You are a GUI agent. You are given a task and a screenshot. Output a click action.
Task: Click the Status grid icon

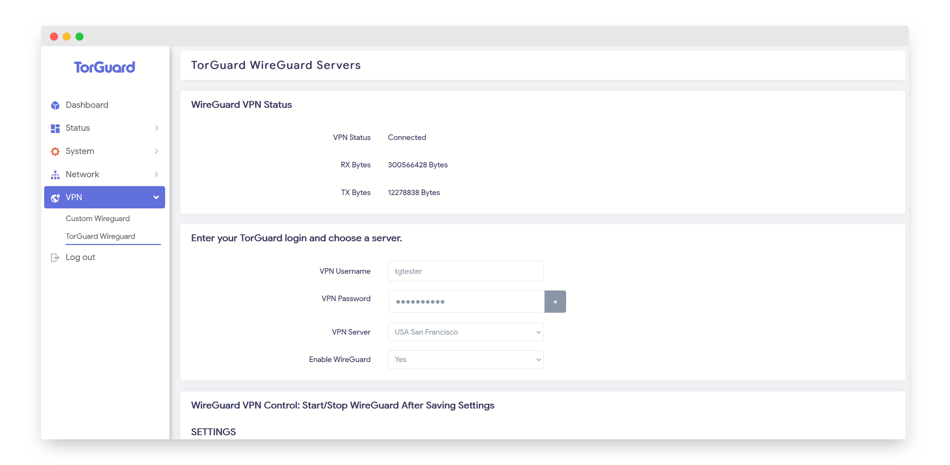pos(55,128)
